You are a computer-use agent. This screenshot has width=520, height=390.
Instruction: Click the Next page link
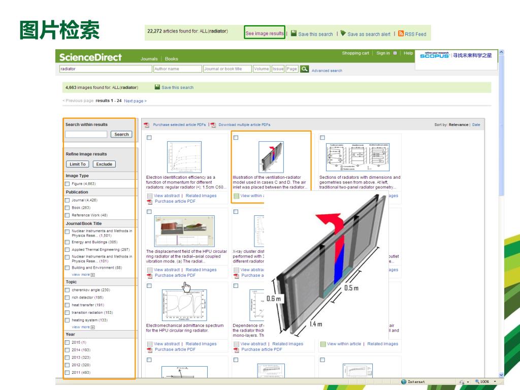135,101
